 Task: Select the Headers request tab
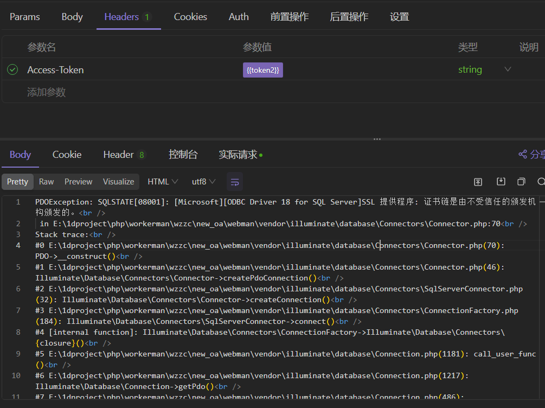[127, 17]
